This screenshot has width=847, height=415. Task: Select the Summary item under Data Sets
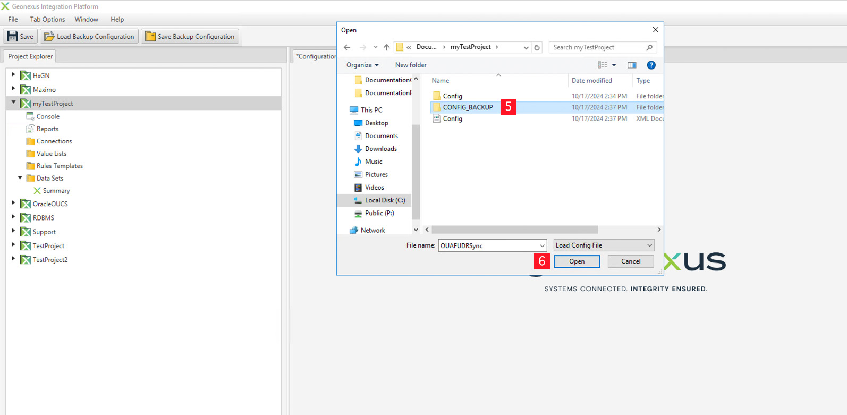(56, 191)
